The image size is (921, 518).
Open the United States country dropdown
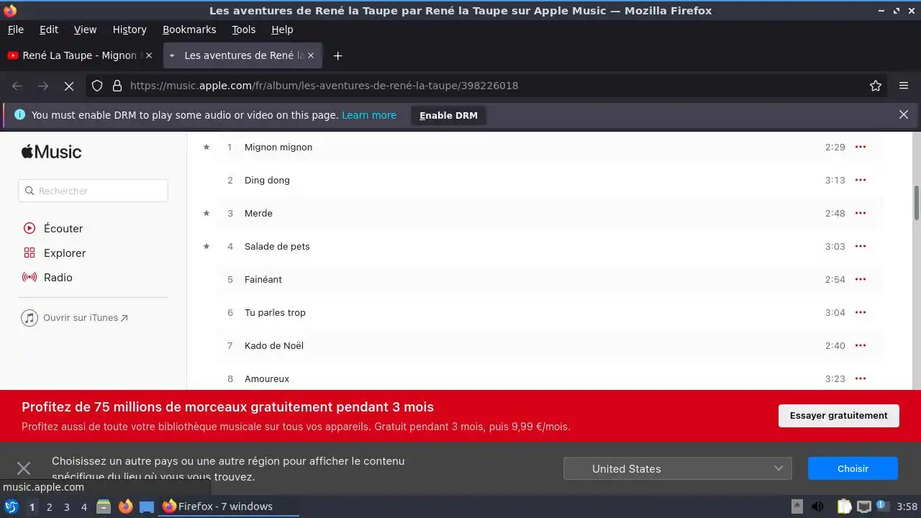pos(677,468)
